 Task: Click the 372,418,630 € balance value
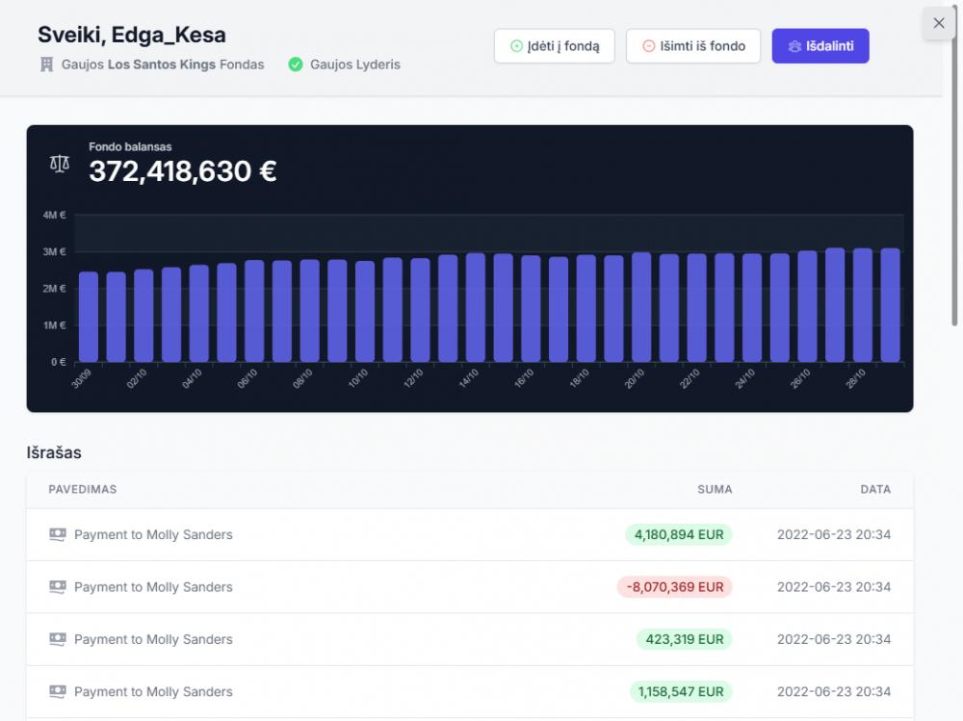tap(182, 171)
